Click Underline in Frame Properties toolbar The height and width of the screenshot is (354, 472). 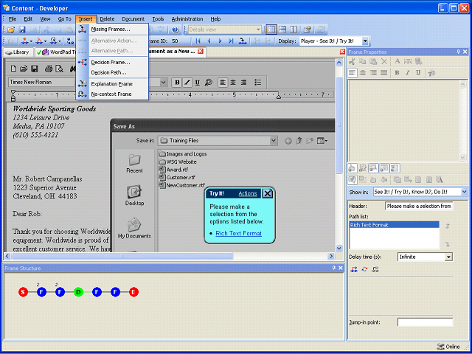pyautogui.click(x=418, y=72)
